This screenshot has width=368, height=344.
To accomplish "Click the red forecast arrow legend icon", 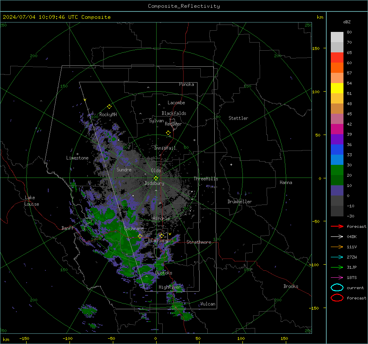I will 337,226.
